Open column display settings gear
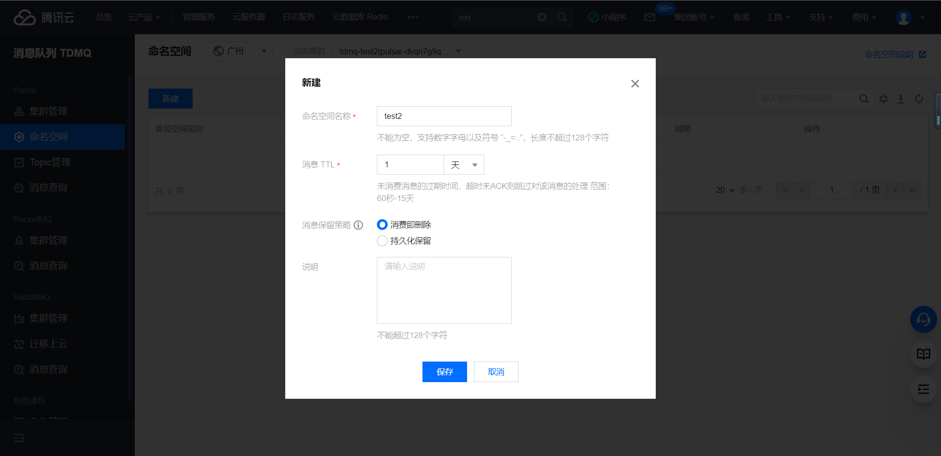 884,99
